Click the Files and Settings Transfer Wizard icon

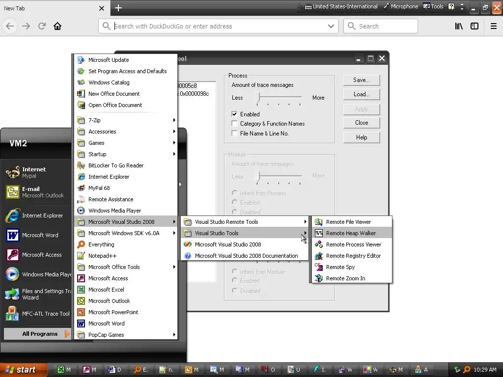point(12,294)
